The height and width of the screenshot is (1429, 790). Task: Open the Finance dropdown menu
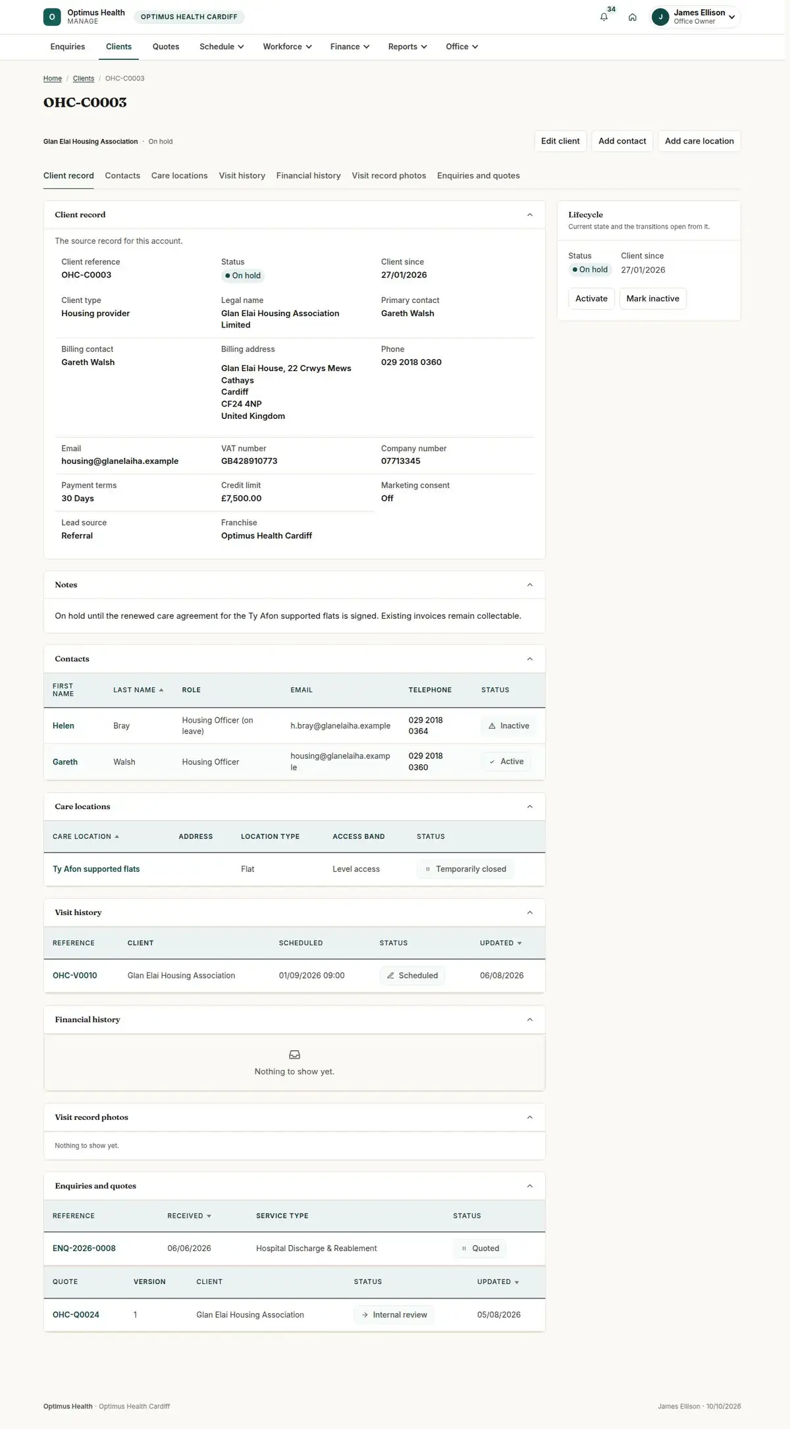tap(350, 47)
